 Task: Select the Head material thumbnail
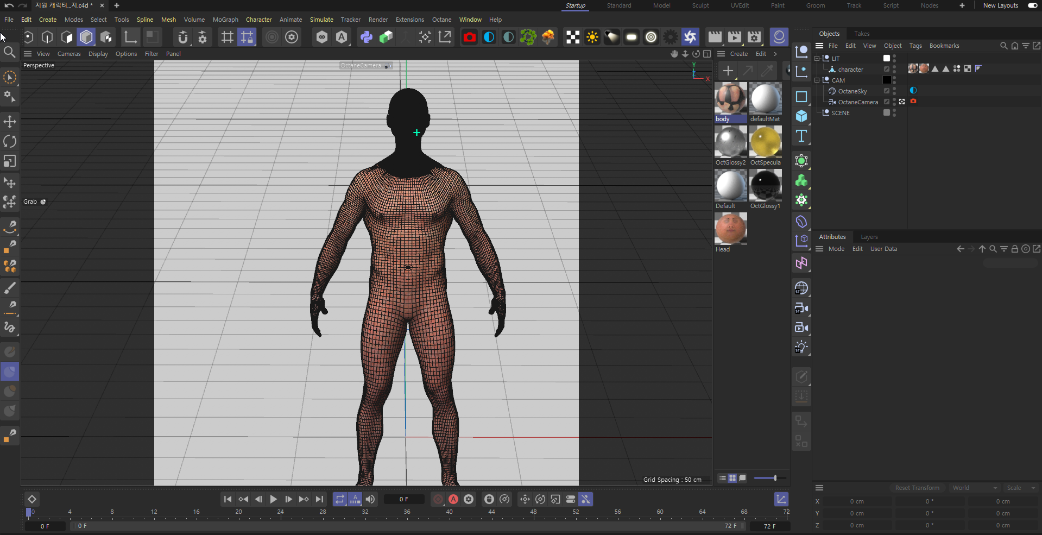[x=730, y=229]
